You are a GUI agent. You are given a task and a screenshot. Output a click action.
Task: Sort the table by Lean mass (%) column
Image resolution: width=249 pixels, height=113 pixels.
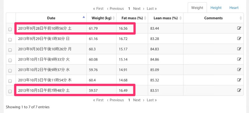click(166, 18)
